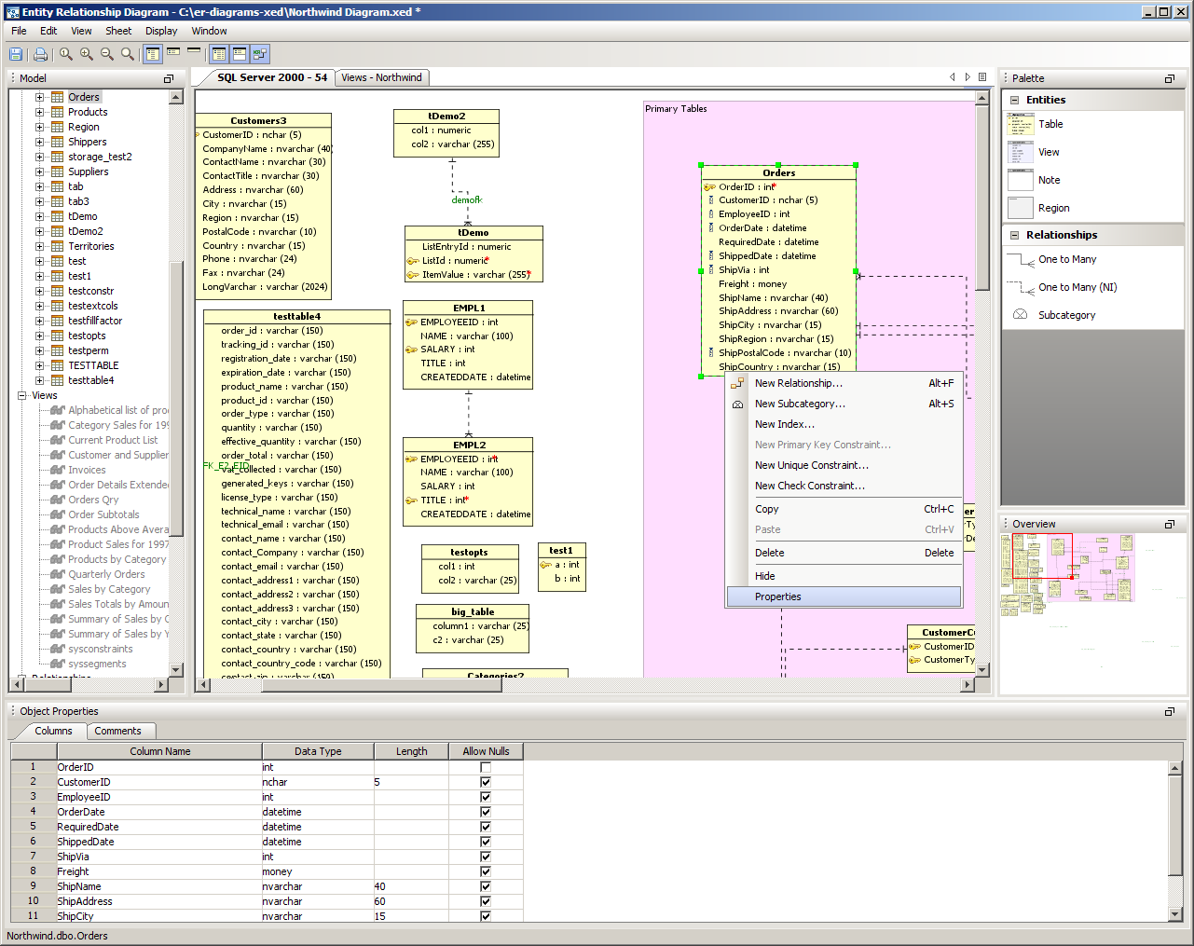Click the diagram canvas vertical scrollbar thumb
Viewport: 1194px width, 946px height.
click(x=982, y=199)
